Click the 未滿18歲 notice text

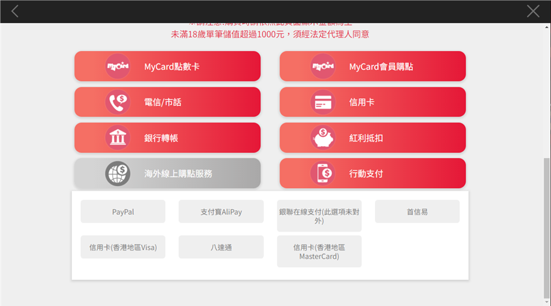point(270,34)
